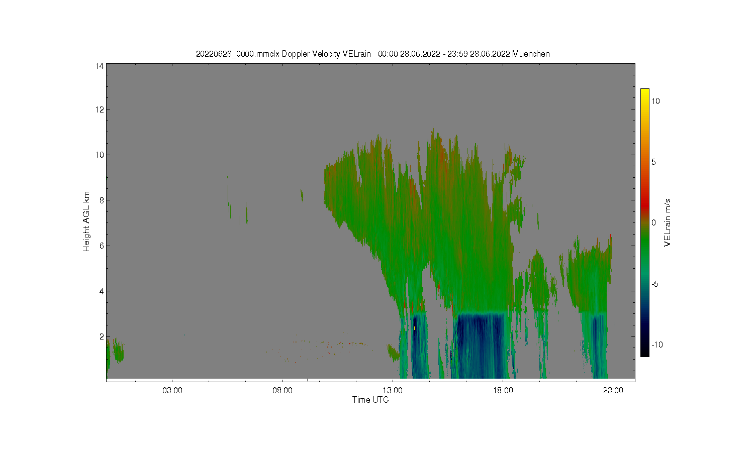754x452 pixels.
Task: Click the height axis tick label '2'
Action: 102,336
